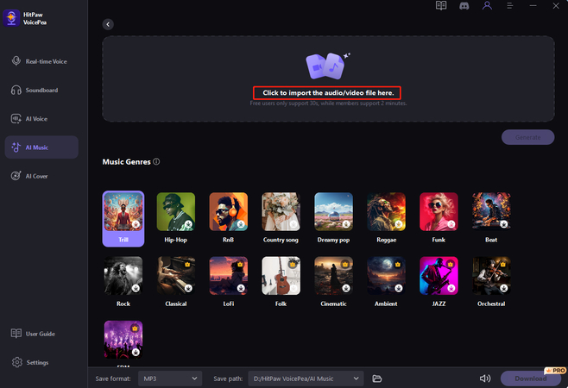Click the speaker volume icon
568x388 pixels.
point(485,379)
